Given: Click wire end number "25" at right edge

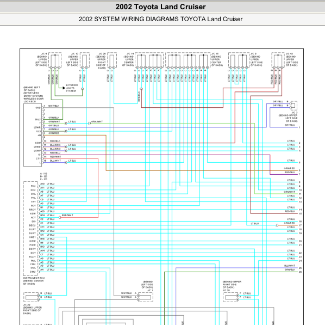Looking at the screenshot, I should (x=301, y=268).
